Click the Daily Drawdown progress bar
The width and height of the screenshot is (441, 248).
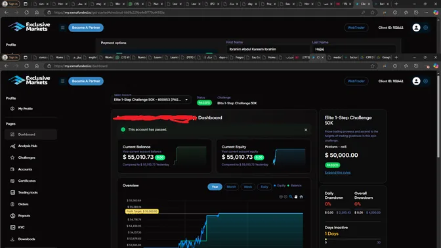click(x=338, y=209)
